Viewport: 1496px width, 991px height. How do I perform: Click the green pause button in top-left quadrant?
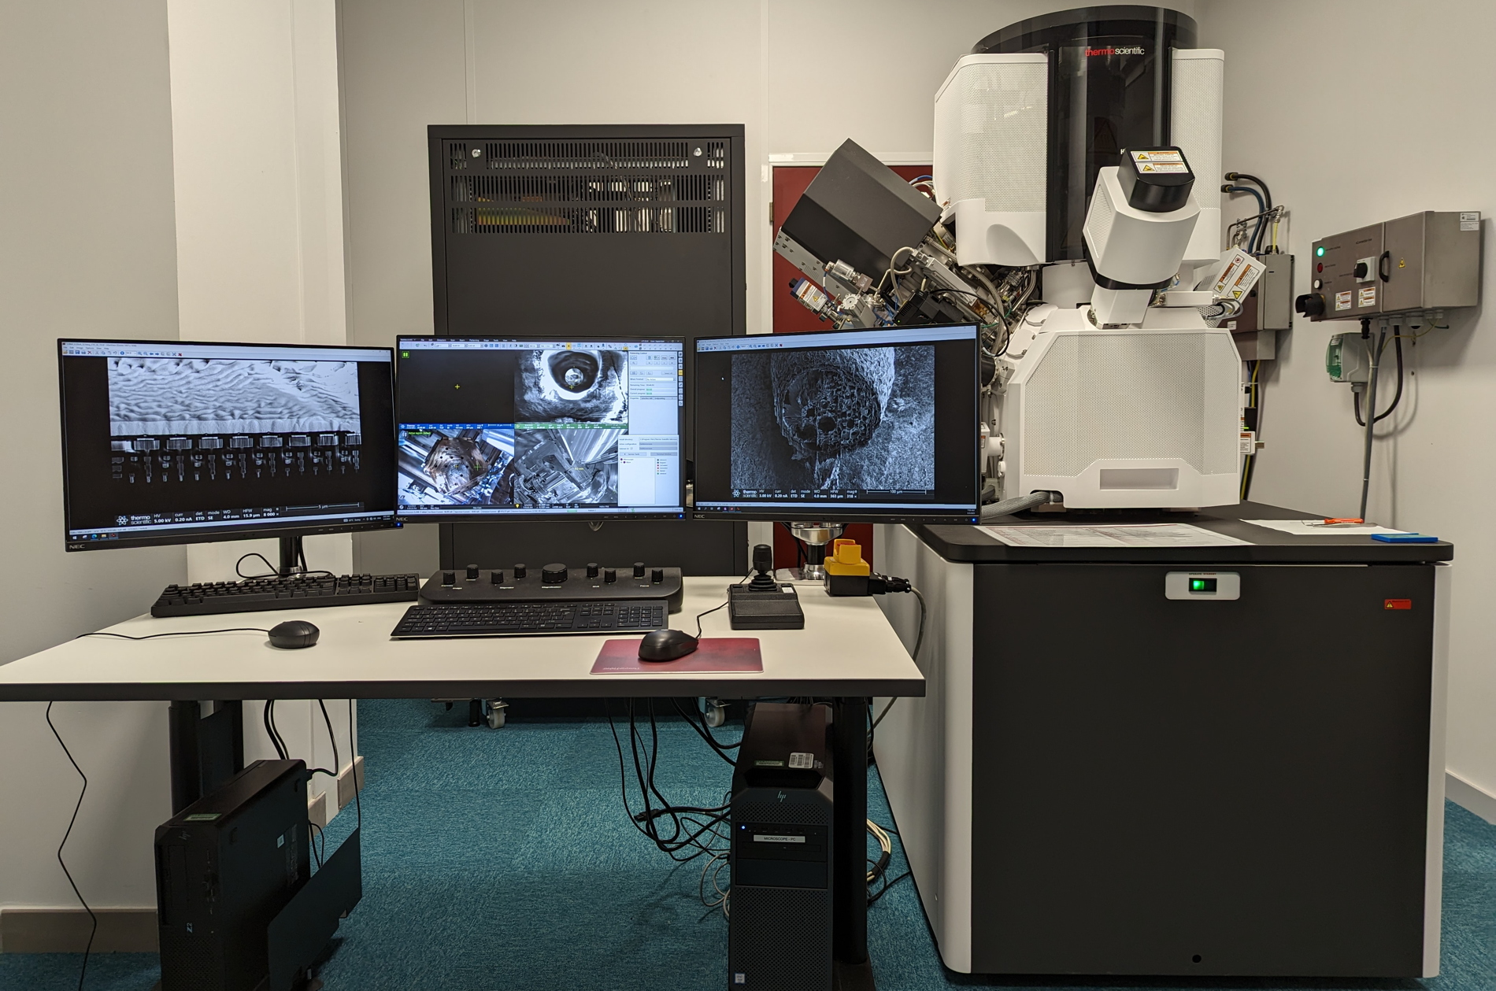click(x=406, y=355)
